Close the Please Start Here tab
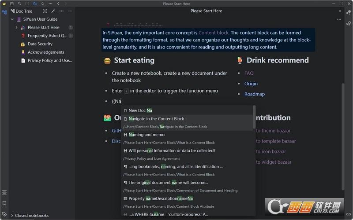This screenshot has height=220, width=353. coord(340,11)
